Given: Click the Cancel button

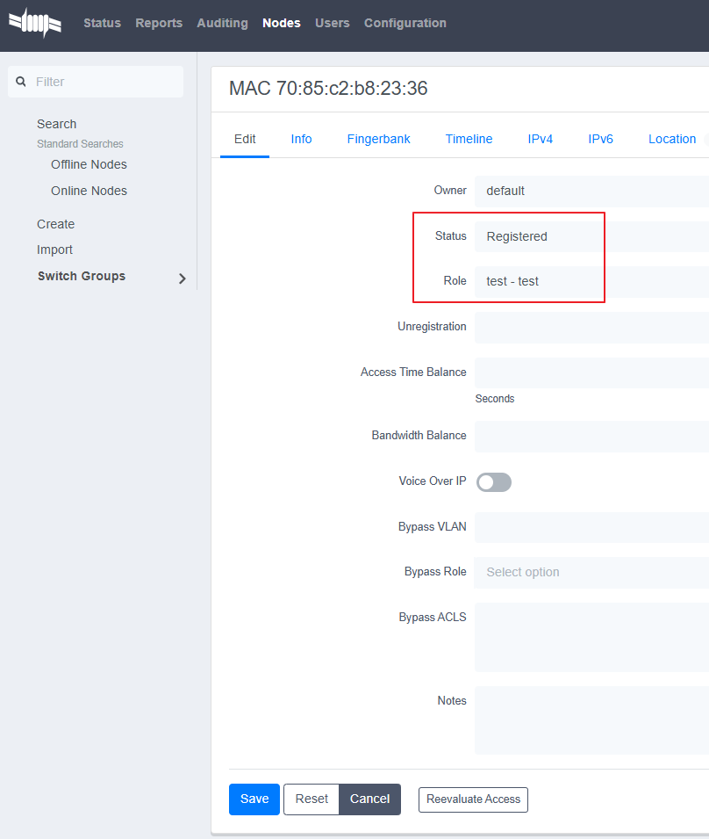Looking at the screenshot, I should [369, 799].
